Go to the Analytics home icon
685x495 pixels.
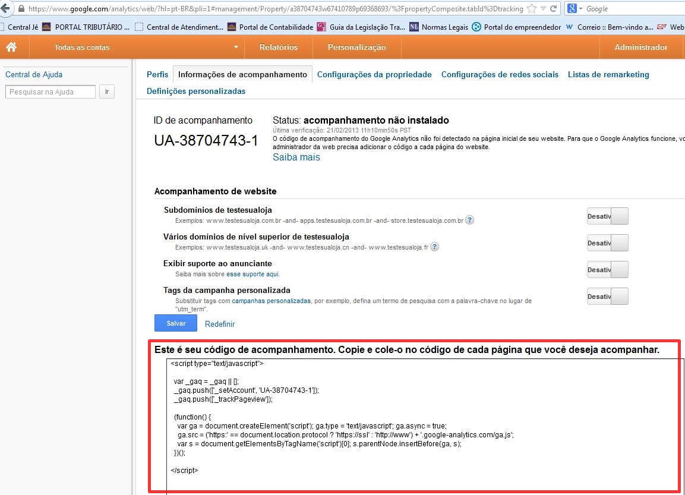tap(11, 47)
